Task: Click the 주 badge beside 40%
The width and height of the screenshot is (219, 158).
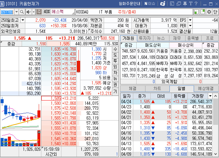Action: [39, 11]
